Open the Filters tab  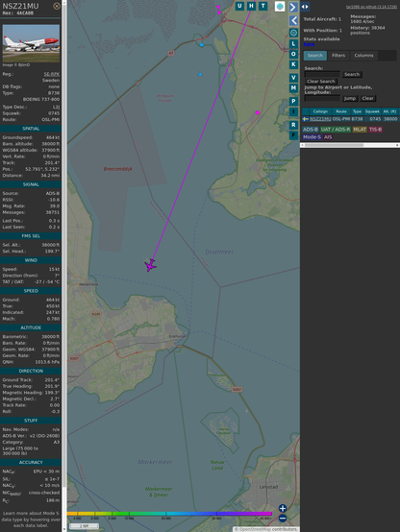coord(338,56)
